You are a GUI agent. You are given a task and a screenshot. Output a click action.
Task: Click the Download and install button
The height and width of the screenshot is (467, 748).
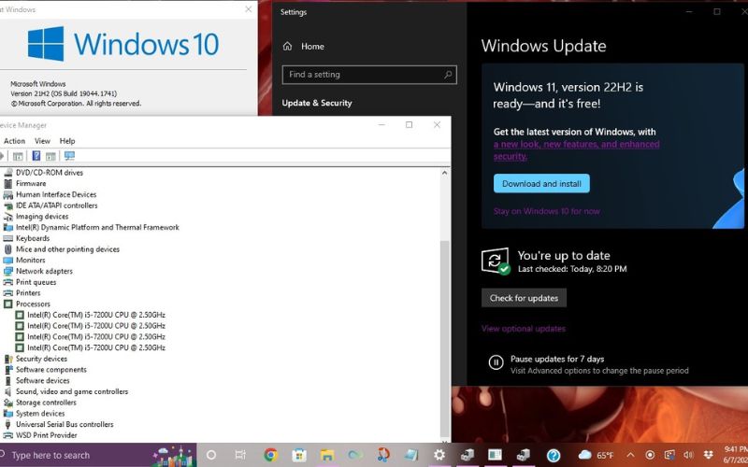(x=541, y=183)
